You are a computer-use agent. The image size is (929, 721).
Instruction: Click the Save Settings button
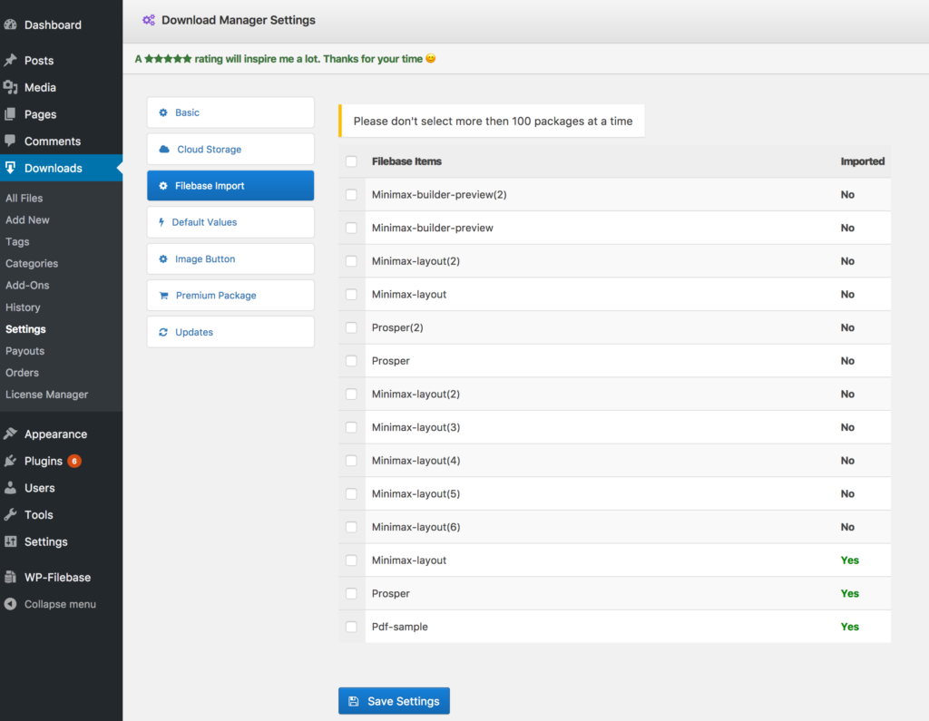[394, 700]
